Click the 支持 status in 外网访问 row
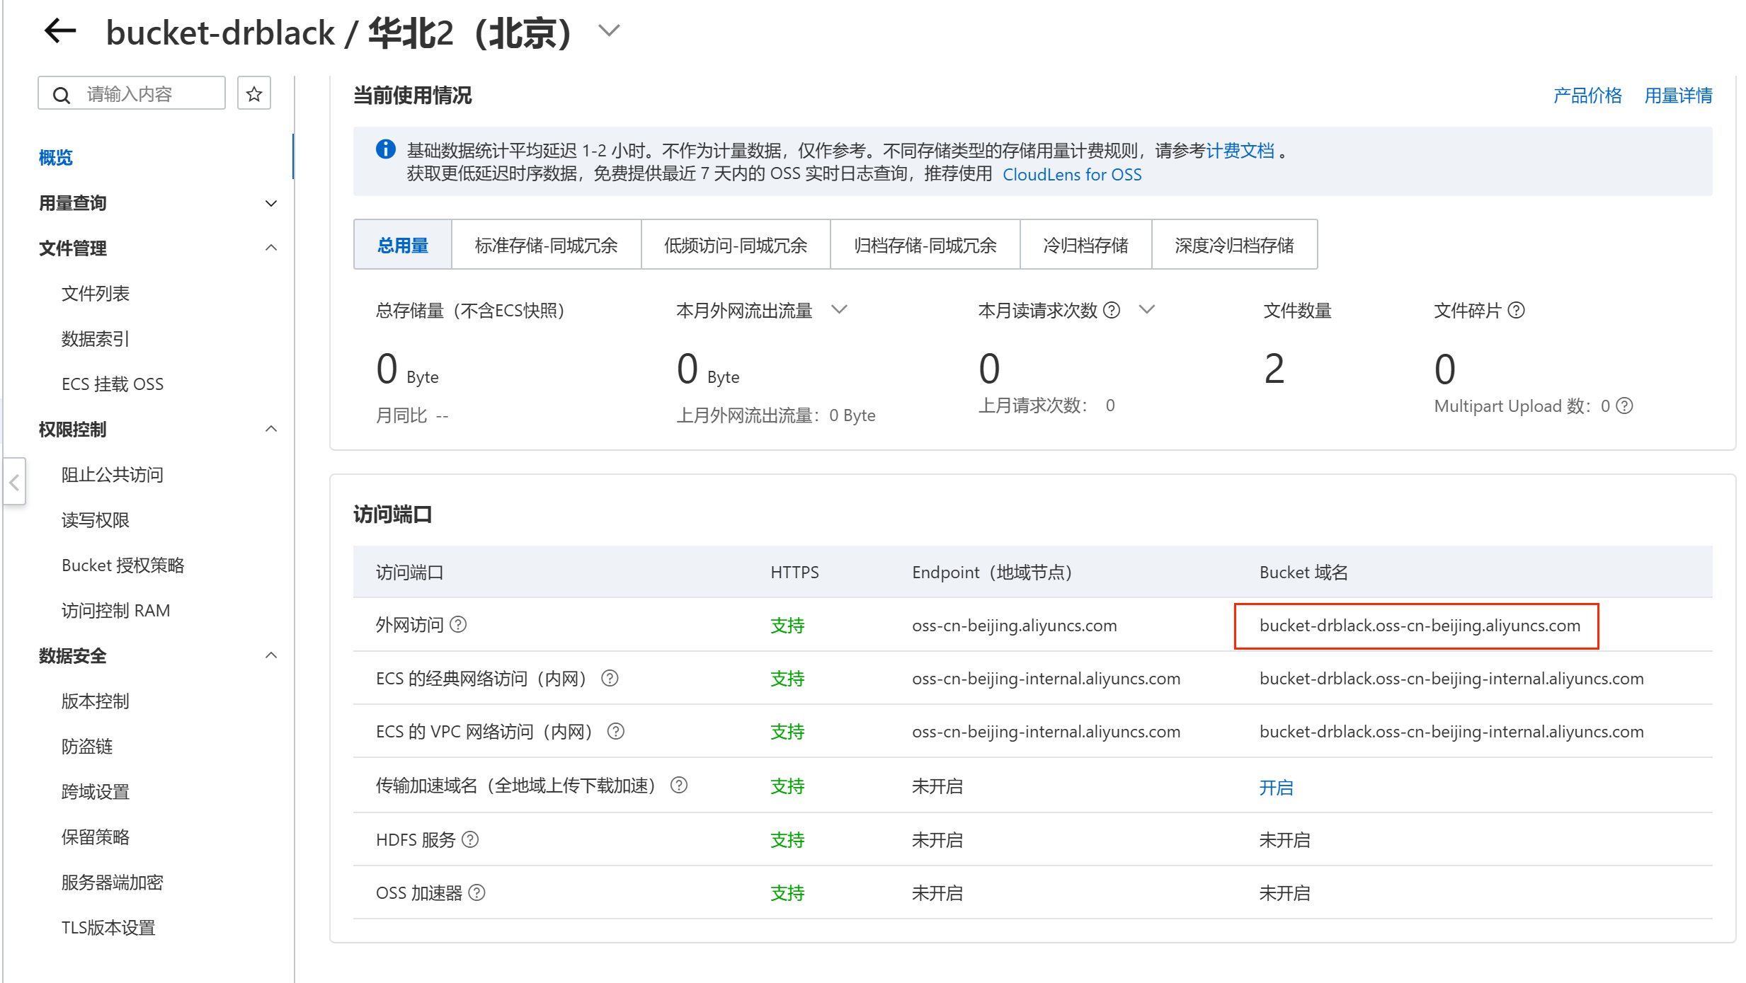The height and width of the screenshot is (983, 1746). click(x=787, y=626)
